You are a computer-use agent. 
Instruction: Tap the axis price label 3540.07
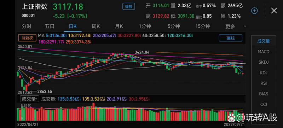[x=25, y=47]
